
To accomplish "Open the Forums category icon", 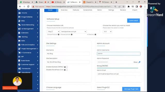I will coord(20,13).
